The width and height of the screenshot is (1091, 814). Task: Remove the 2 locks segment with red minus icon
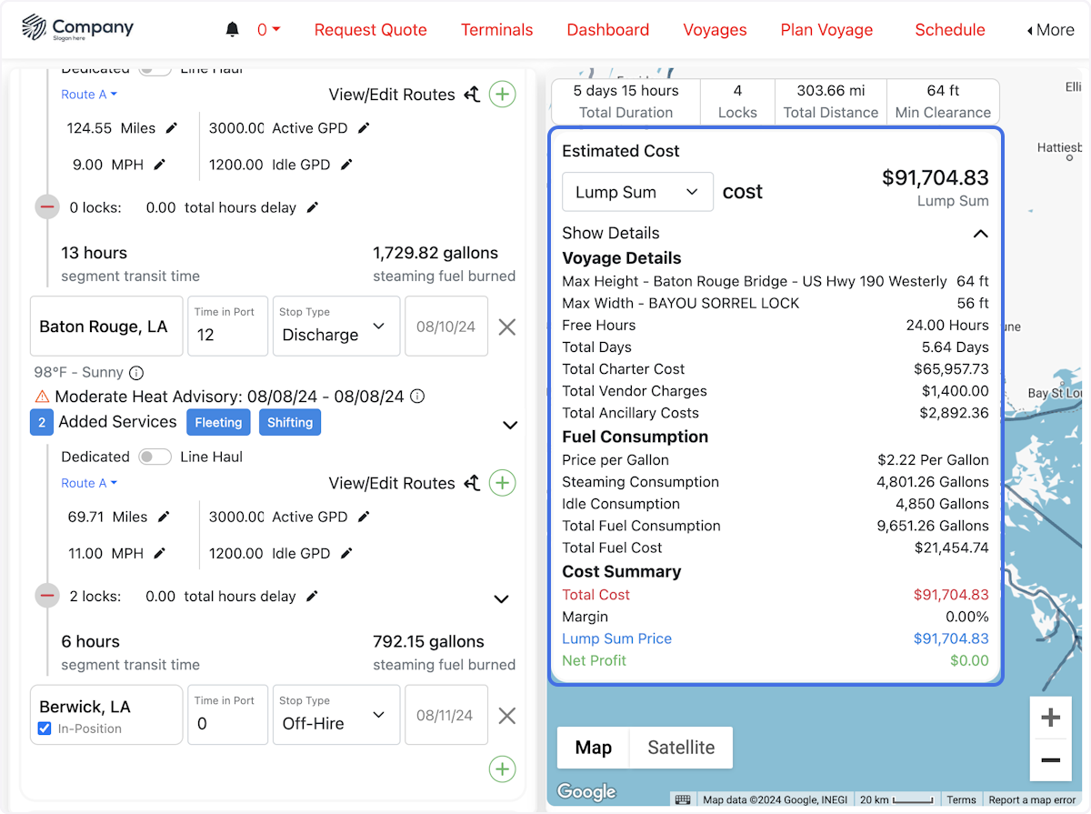pyautogui.click(x=47, y=596)
